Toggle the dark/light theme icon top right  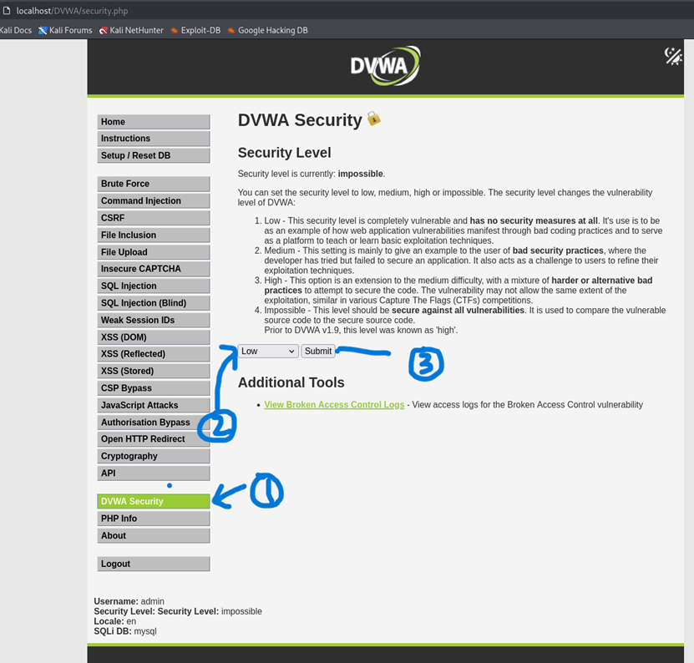click(673, 57)
